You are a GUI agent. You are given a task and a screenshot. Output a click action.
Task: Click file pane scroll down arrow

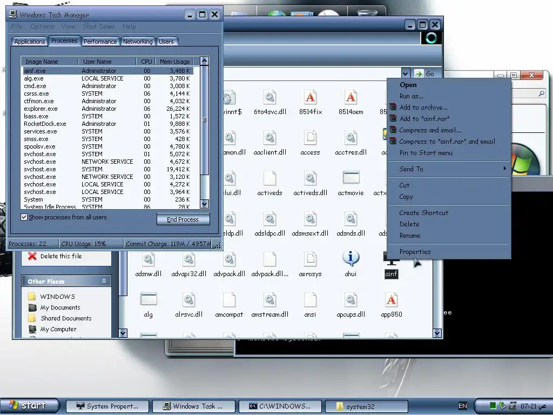pyautogui.click(x=437, y=333)
